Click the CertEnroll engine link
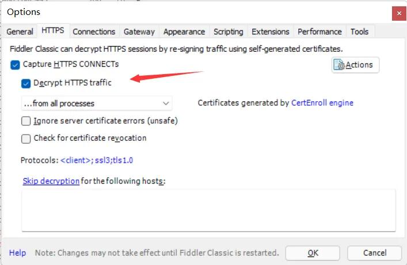Screen dimensions: 407x265 (322, 103)
